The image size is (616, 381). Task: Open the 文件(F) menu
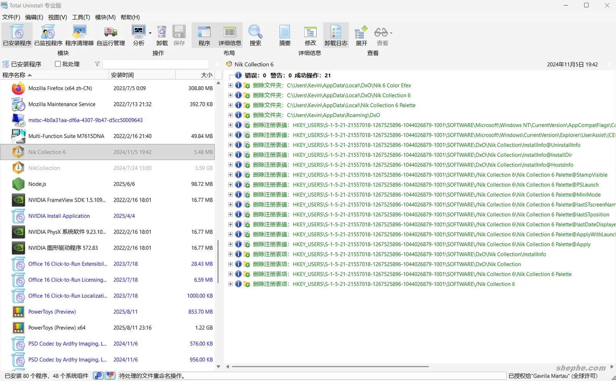coord(11,17)
